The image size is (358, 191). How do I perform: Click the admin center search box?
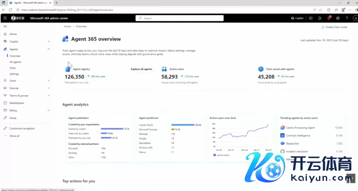179,18
